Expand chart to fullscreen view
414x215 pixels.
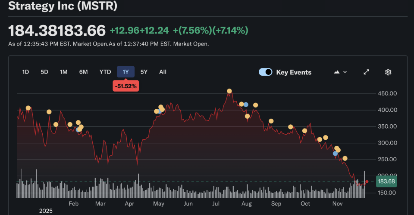pos(366,72)
